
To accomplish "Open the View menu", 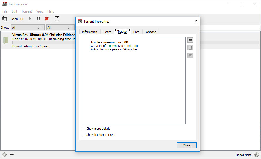I will point(40,11).
